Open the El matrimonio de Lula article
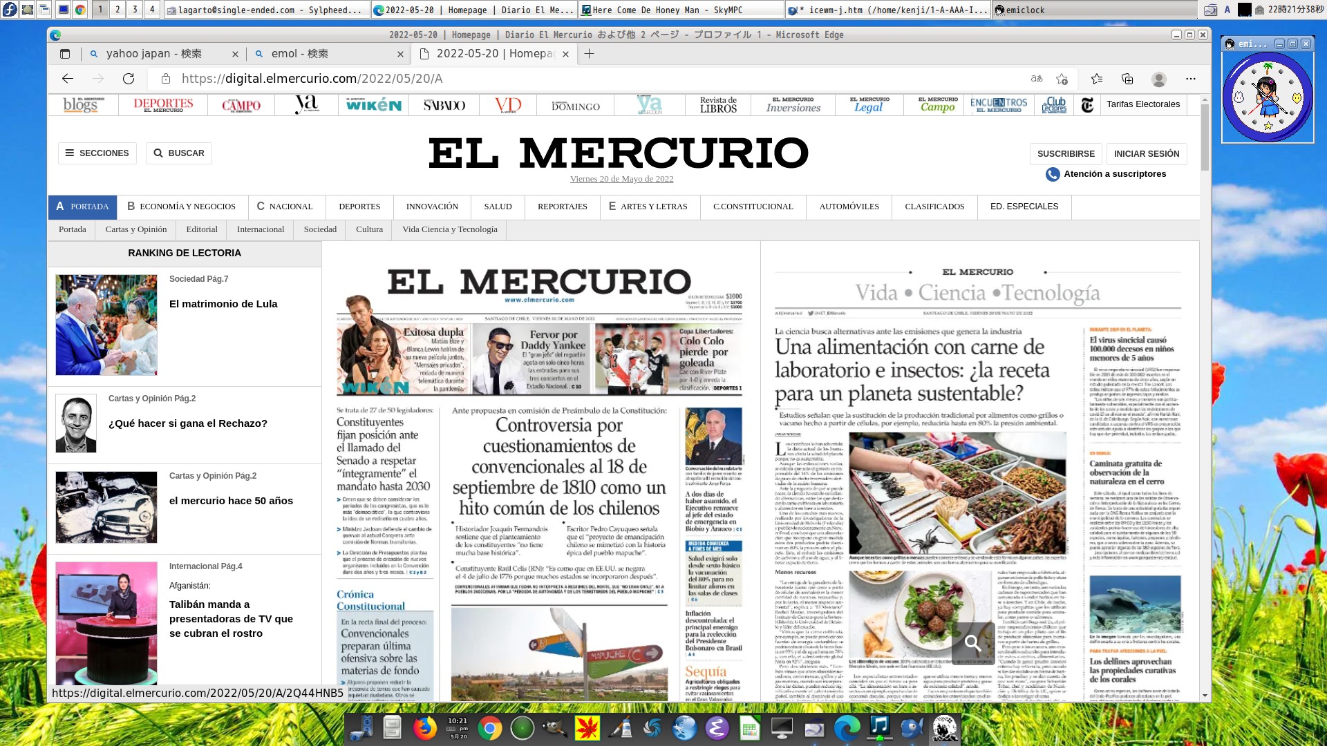The height and width of the screenshot is (746, 1327). tap(223, 304)
